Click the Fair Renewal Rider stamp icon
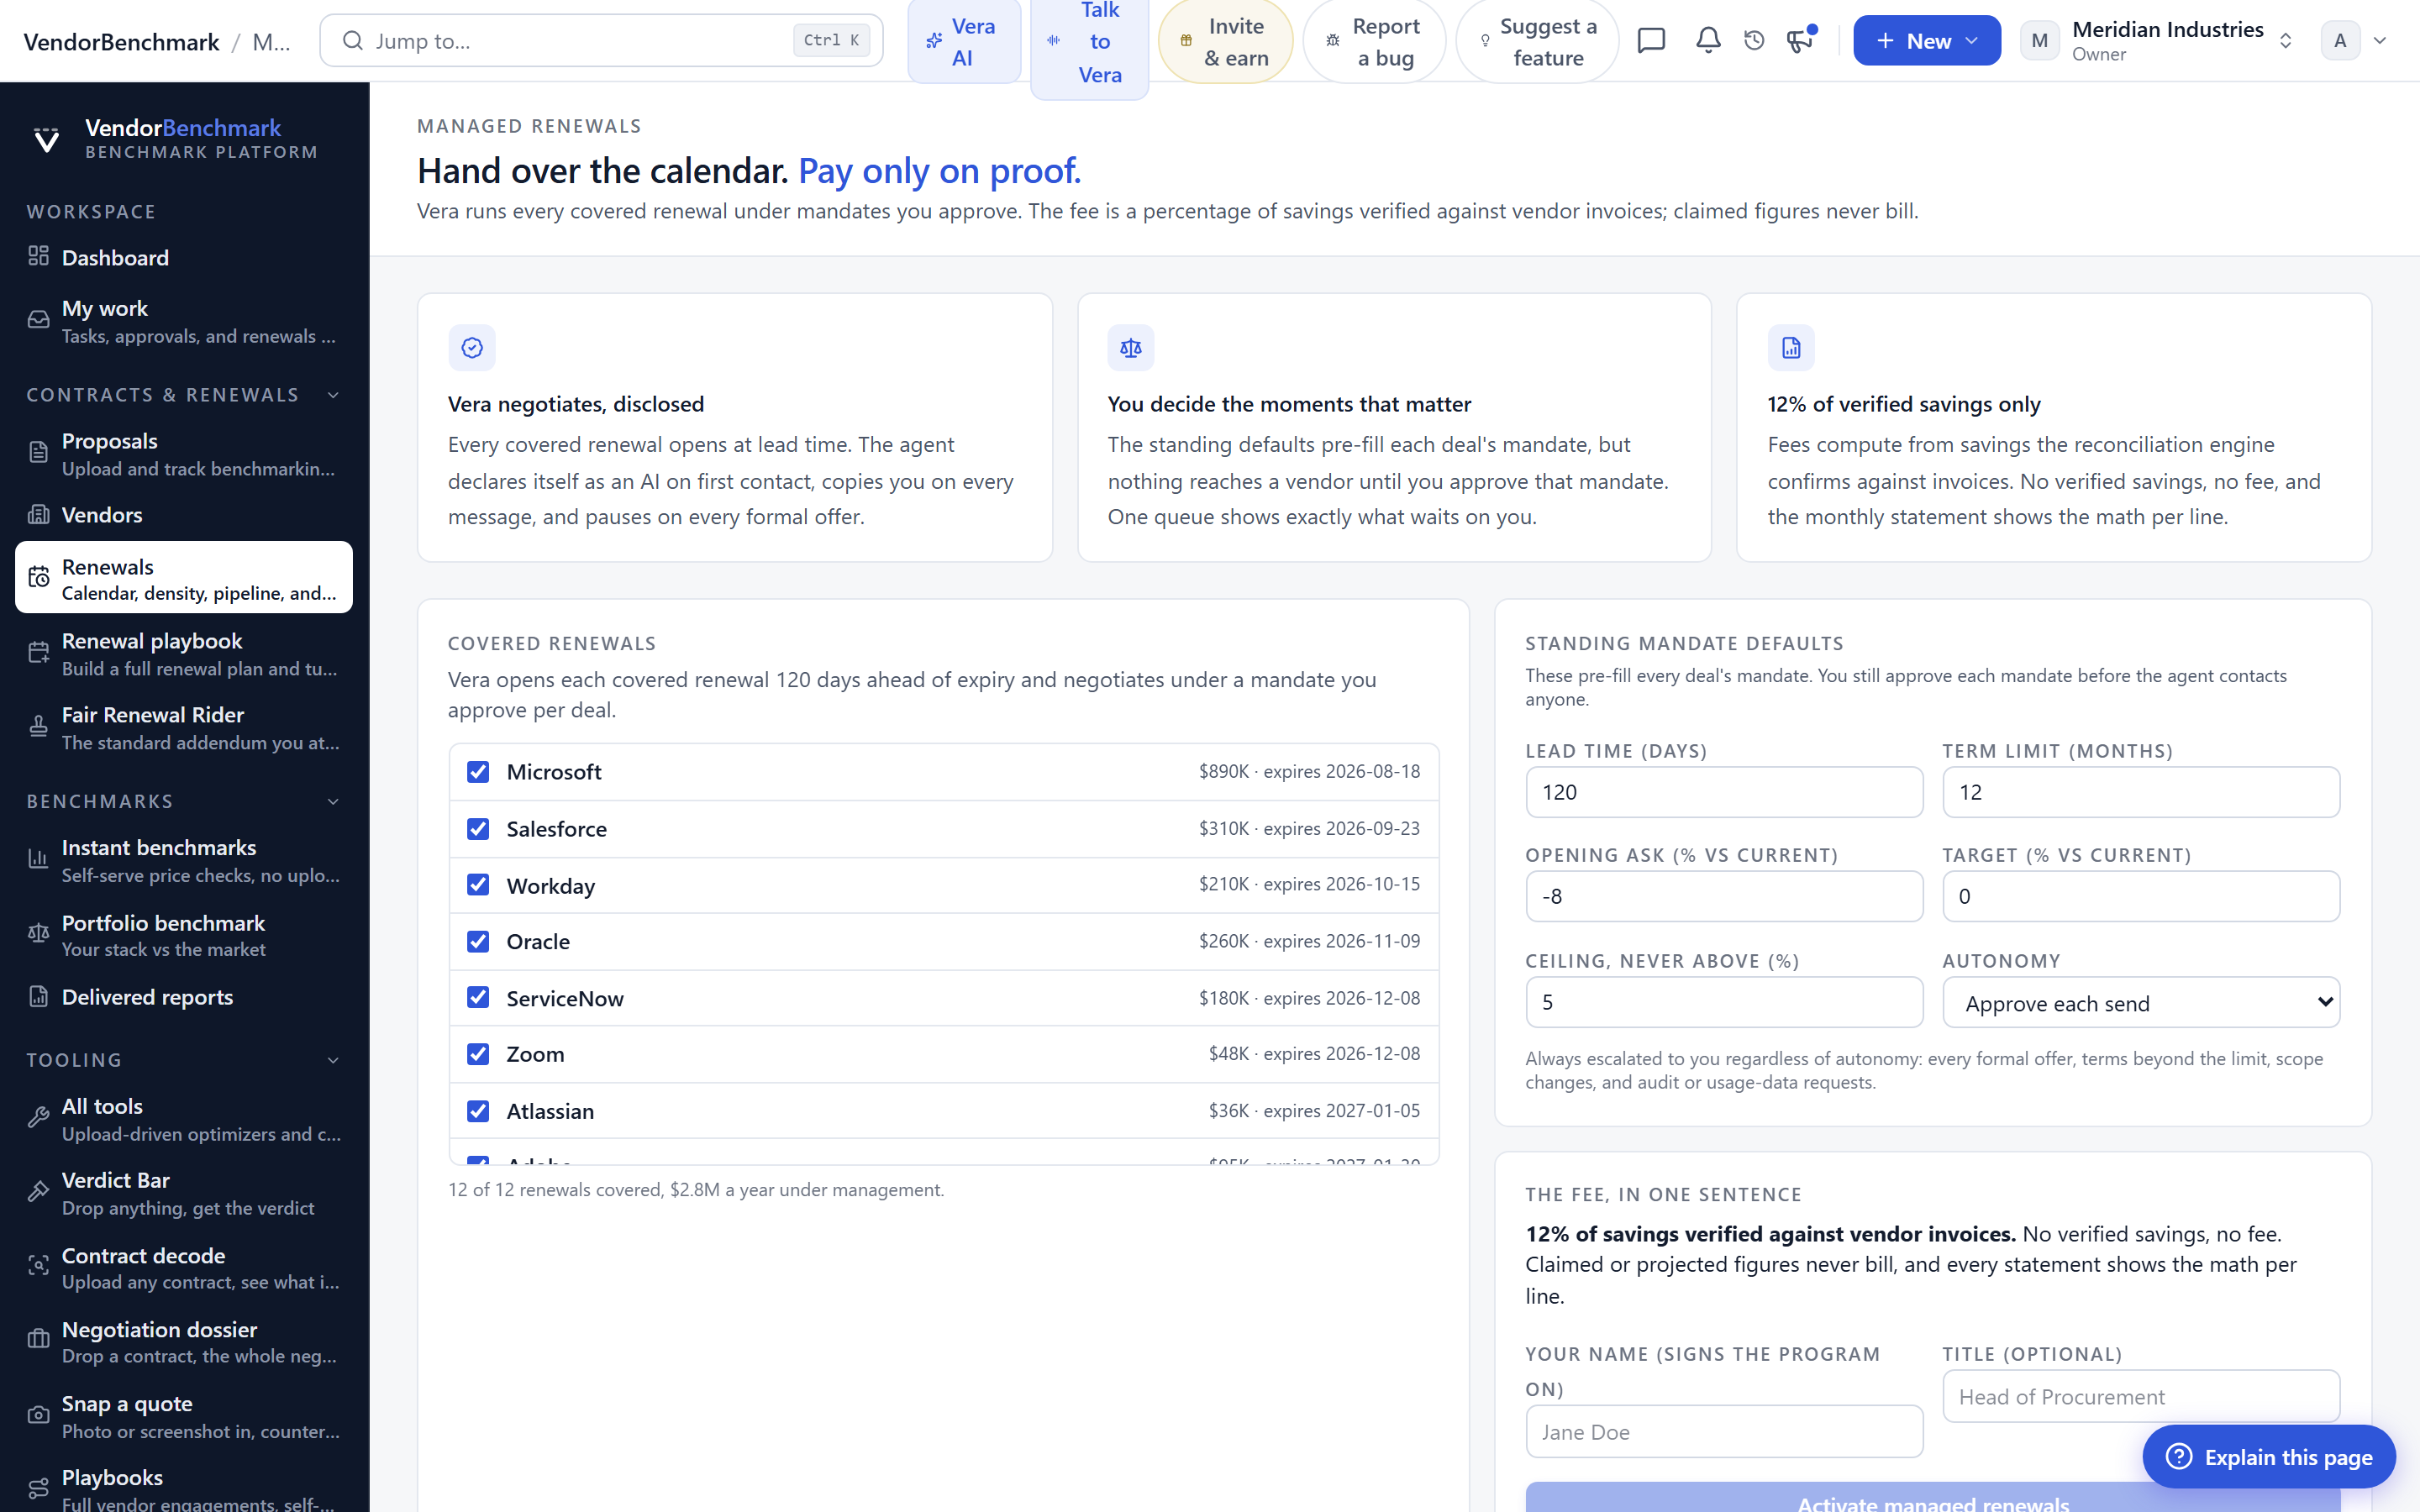The height and width of the screenshot is (1512, 2420). (x=38, y=728)
